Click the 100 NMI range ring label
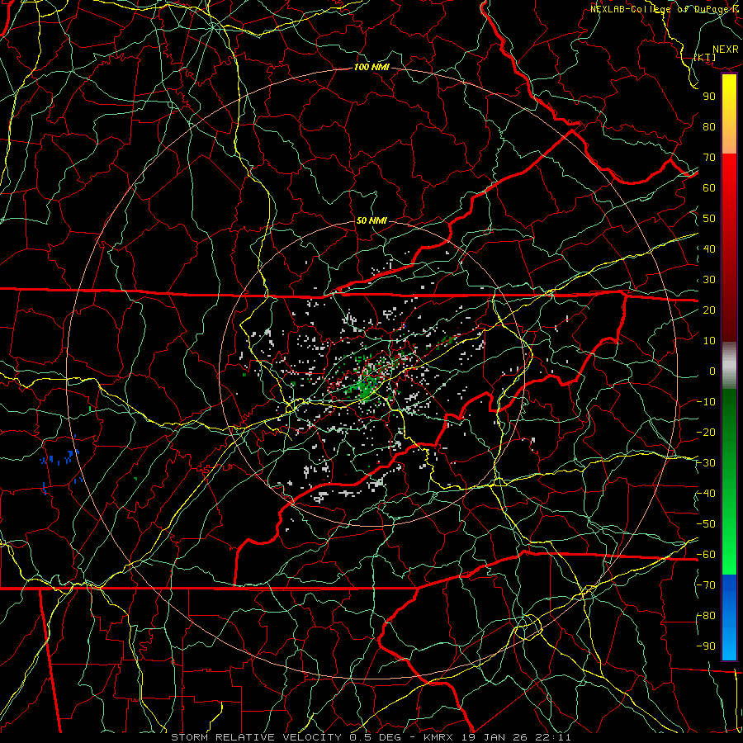 pyautogui.click(x=371, y=68)
